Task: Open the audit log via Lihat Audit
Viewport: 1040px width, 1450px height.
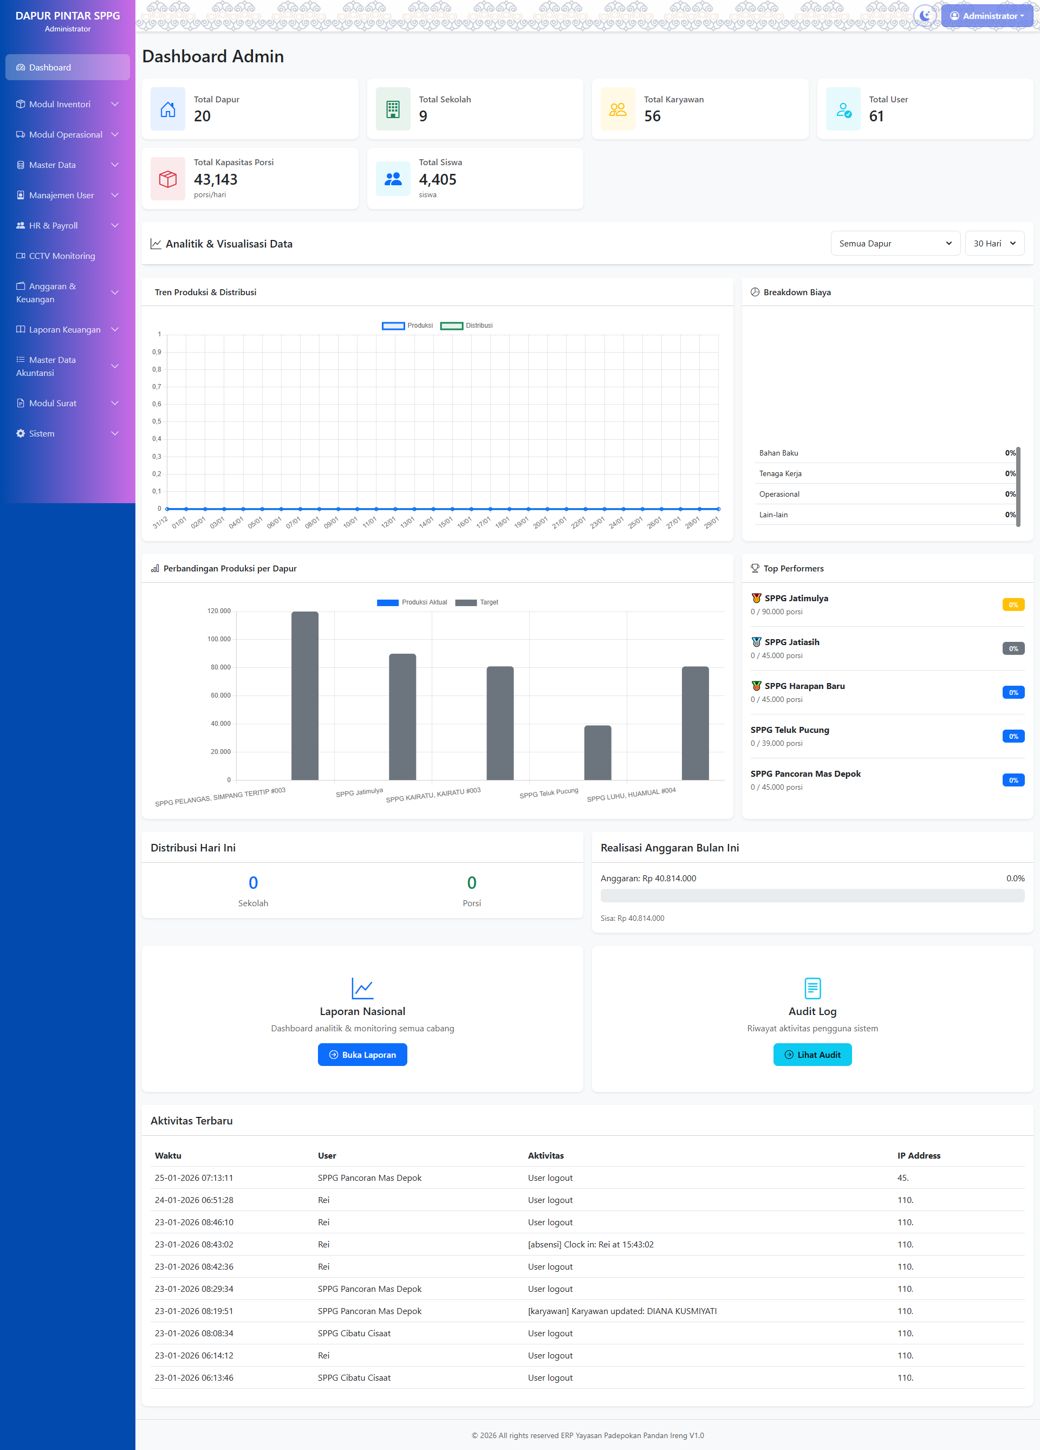Action: [812, 1054]
